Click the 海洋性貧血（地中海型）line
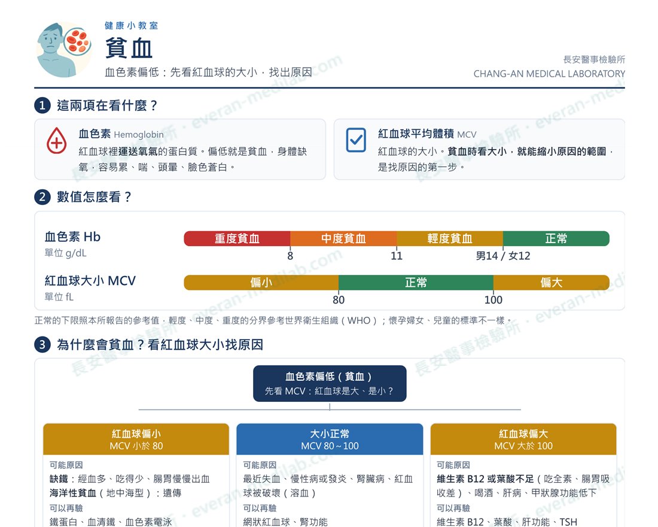 [x=115, y=493]
